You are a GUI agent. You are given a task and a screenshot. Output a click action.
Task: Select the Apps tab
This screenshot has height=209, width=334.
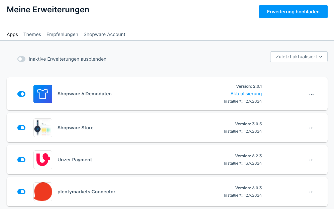[12, 34]
